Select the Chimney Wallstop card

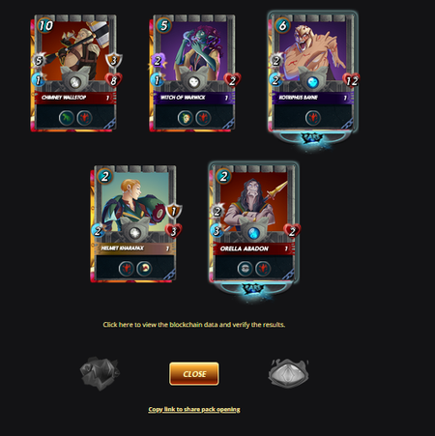tap(73, 73)
